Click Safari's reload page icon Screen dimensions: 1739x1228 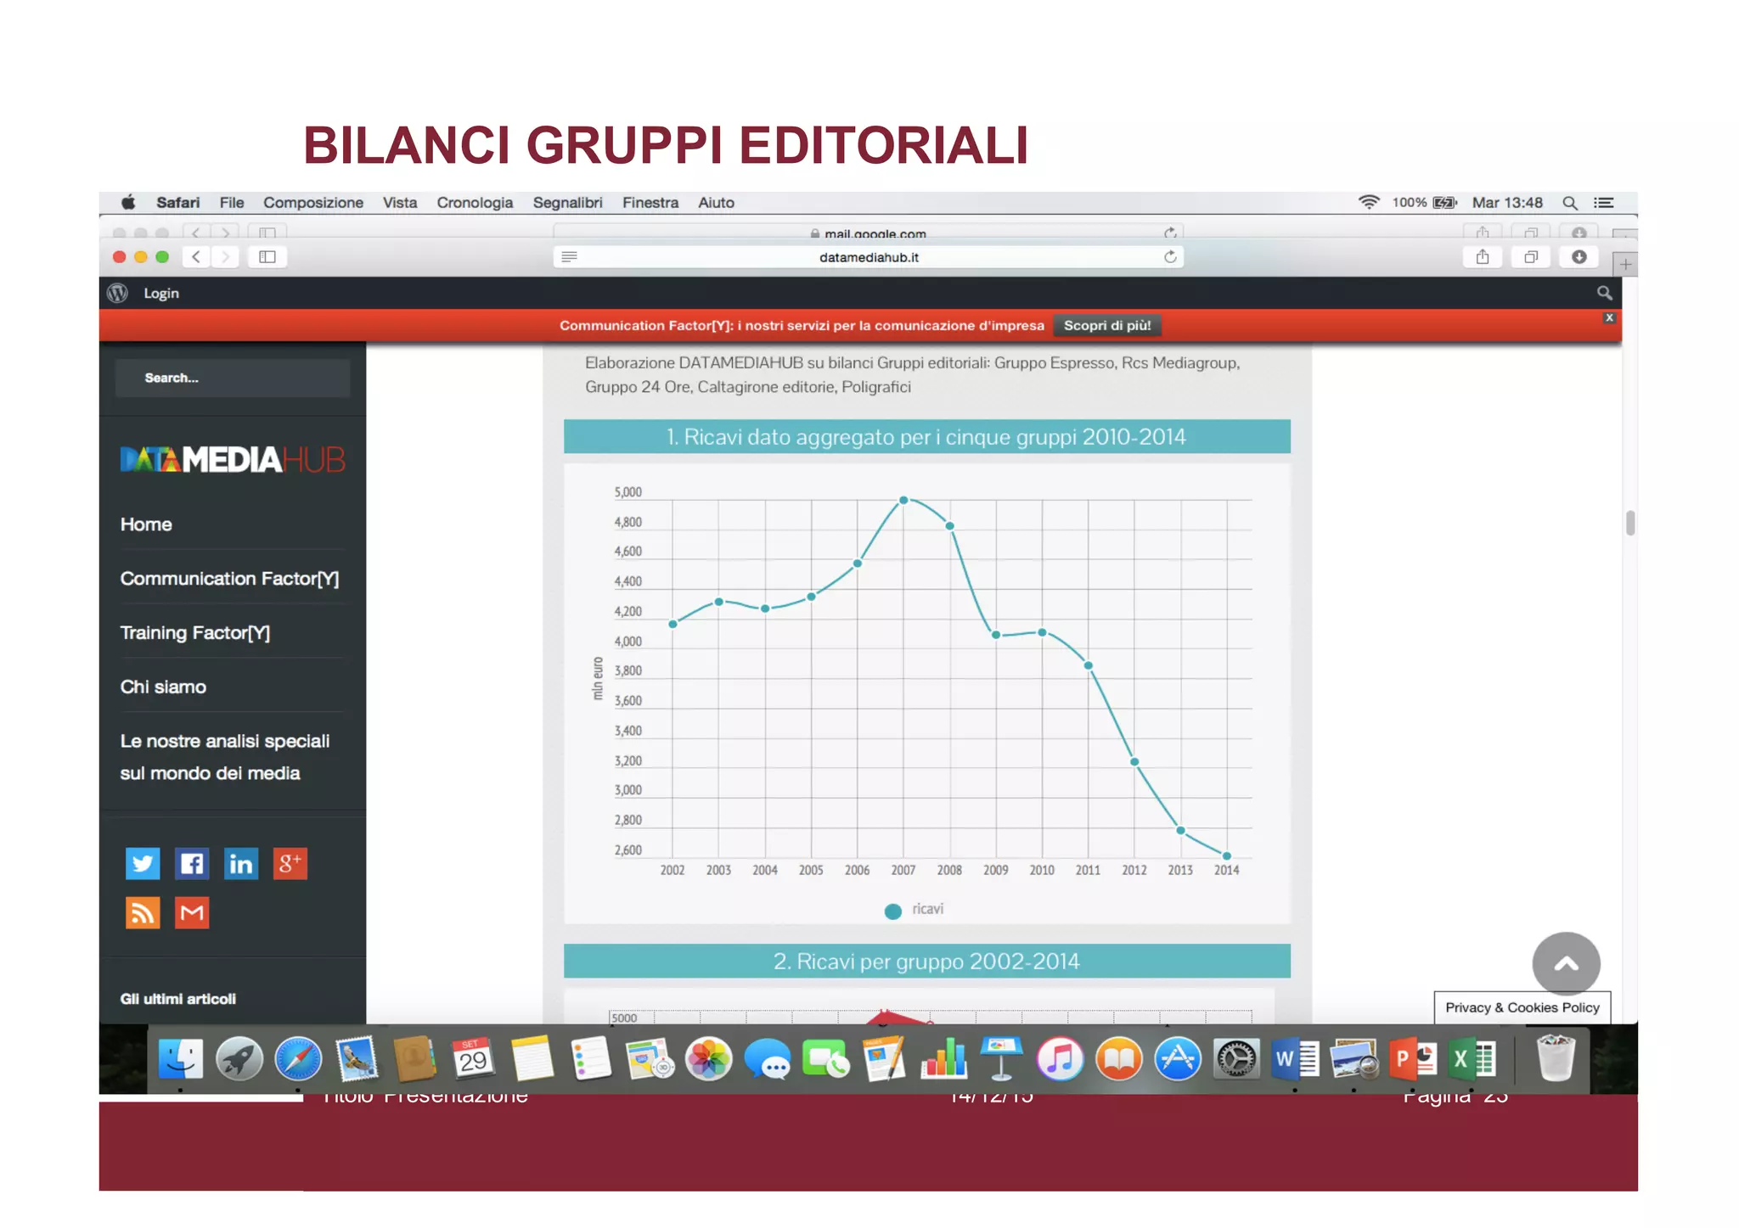pos(1170,257)
